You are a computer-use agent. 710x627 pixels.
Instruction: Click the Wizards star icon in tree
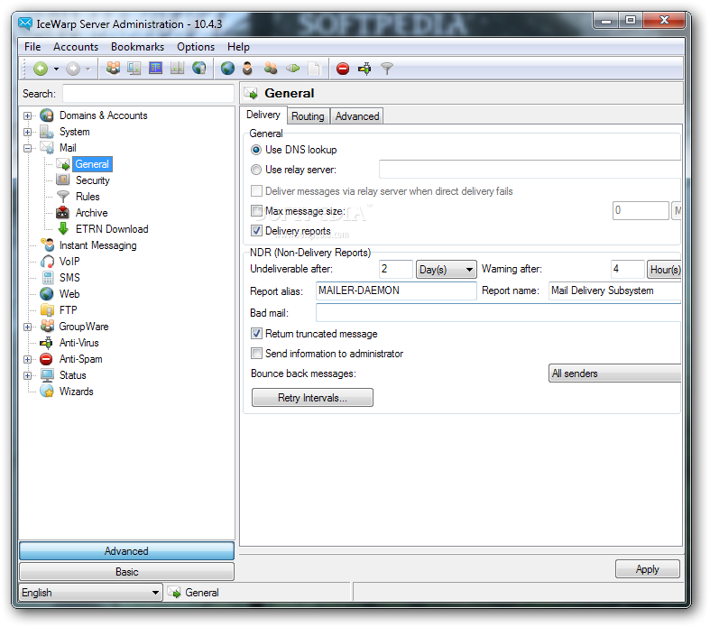pyautogui.click(x=47, y=392)
